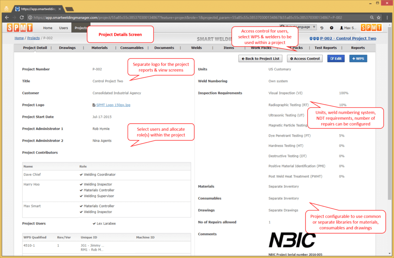Open the Items tab
Screen dimensions: 394x258
click(x=229, y=48)
